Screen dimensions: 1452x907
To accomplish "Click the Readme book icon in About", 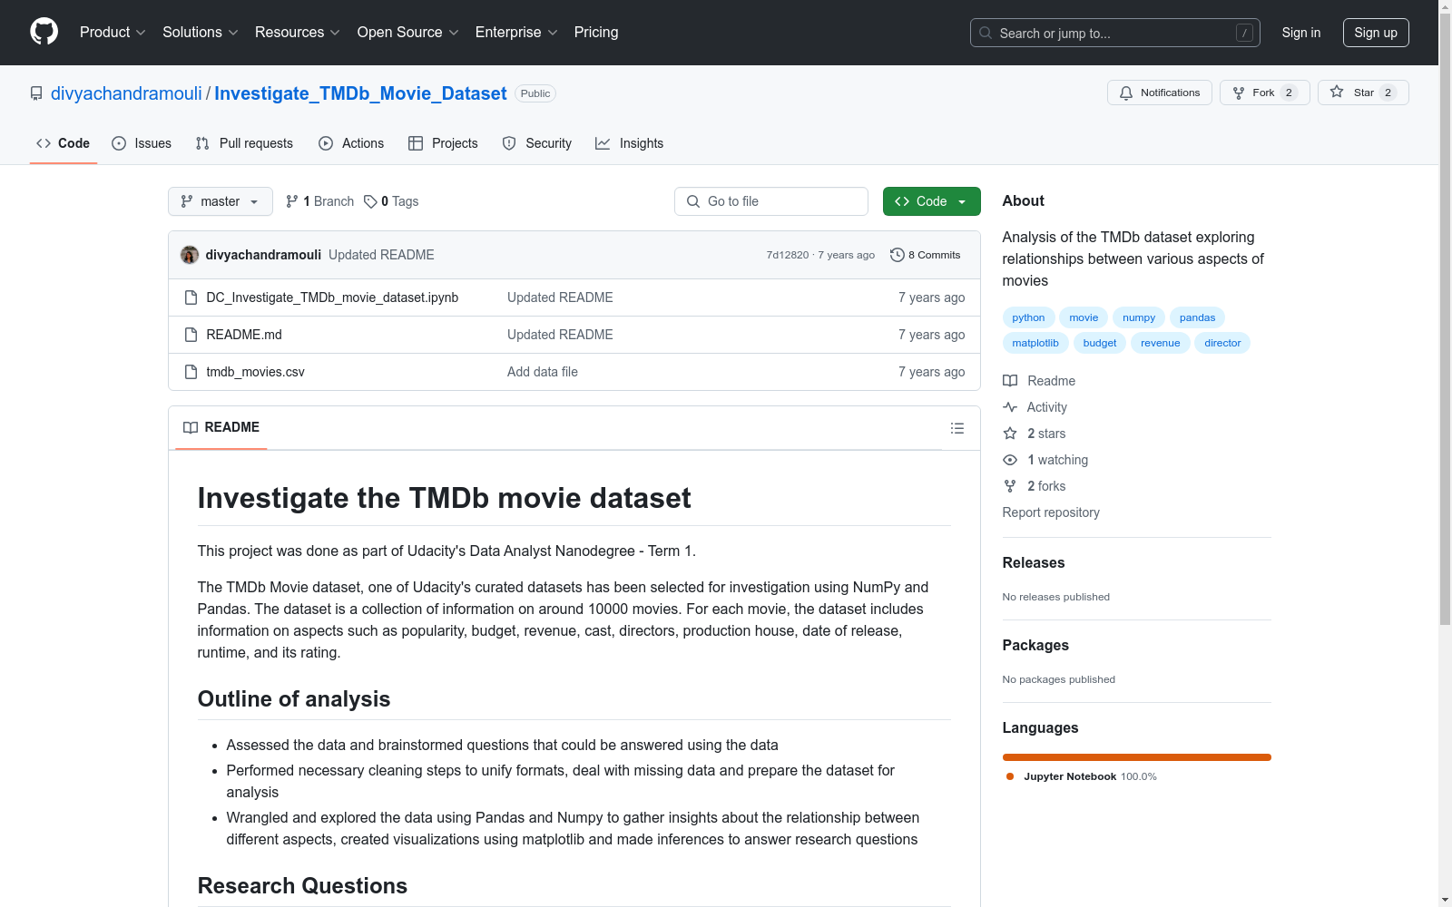I will tap(1010, 381).
